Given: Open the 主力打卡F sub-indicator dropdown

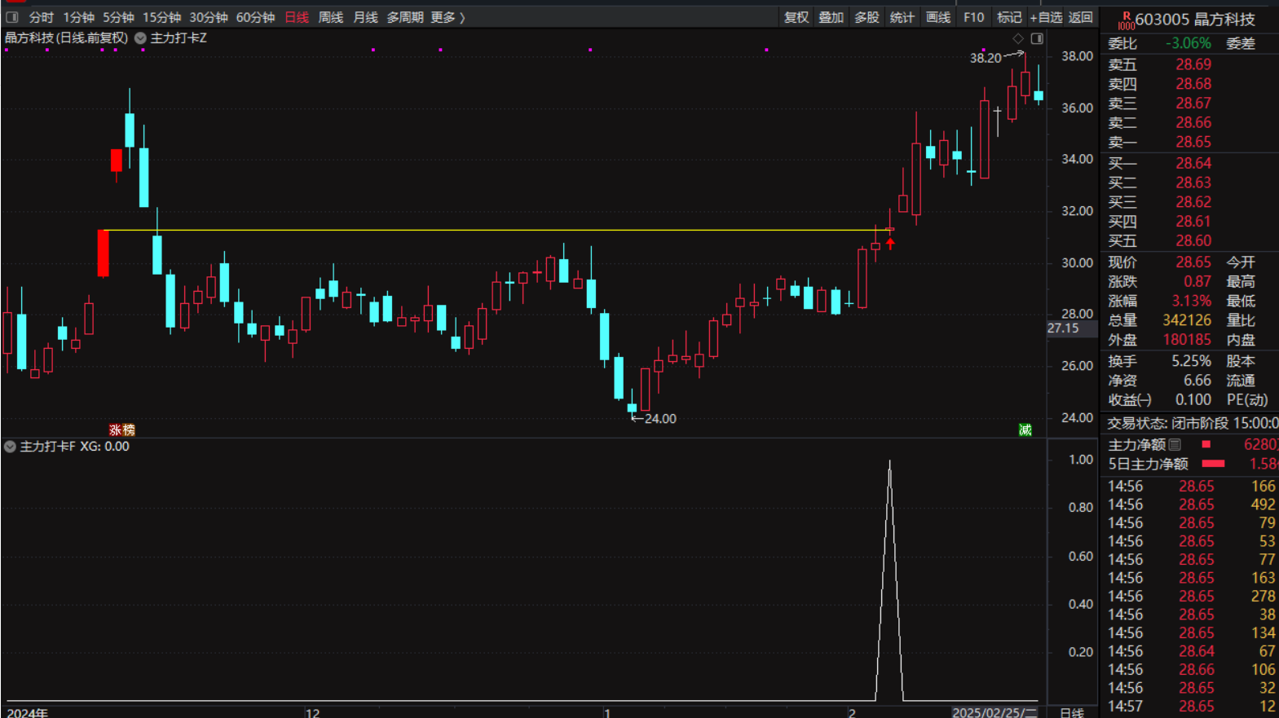Looking at the screenshot, I should click(10, 447).
